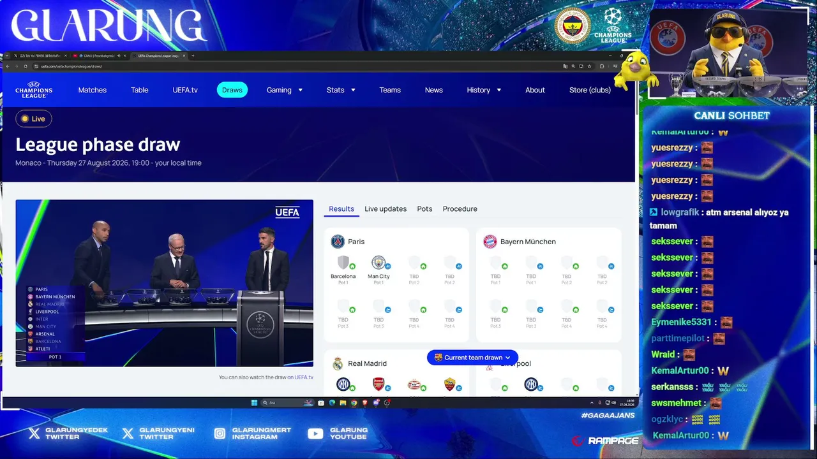Expand the Gaming menu

pos(285,90)
